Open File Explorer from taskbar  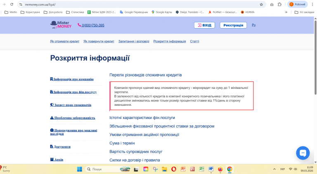click(164, 169)
